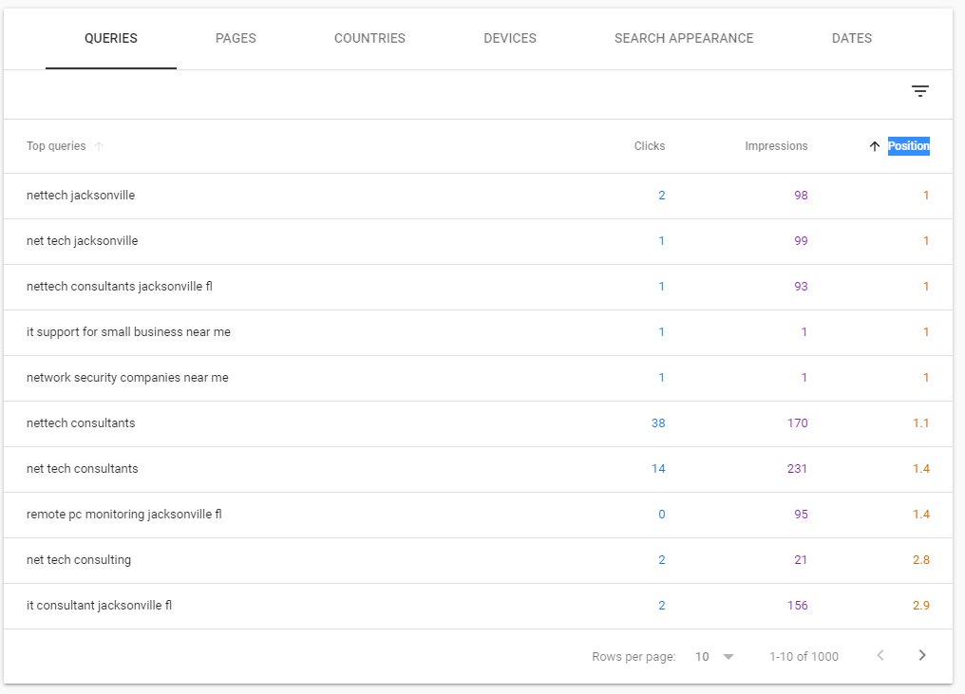
Task: Select the DATES tab
Action: click(x=851, y=38)
